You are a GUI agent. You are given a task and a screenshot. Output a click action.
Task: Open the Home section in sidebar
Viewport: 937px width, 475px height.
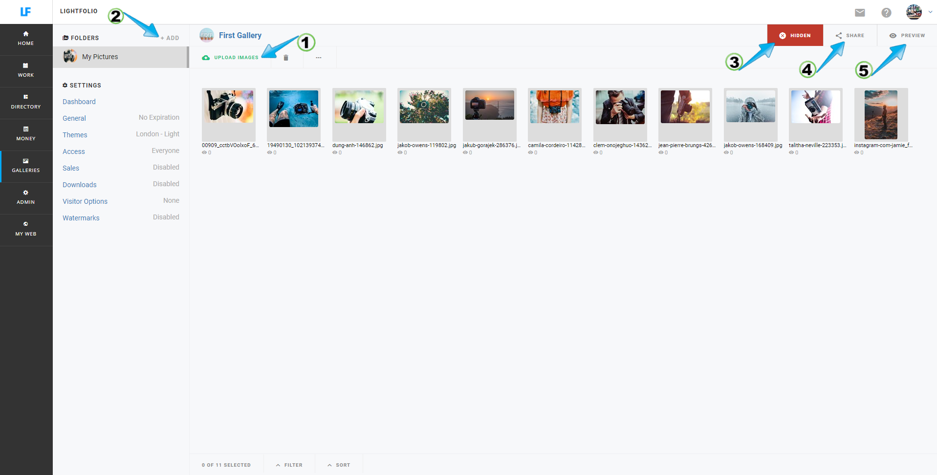tap(26, 39)
